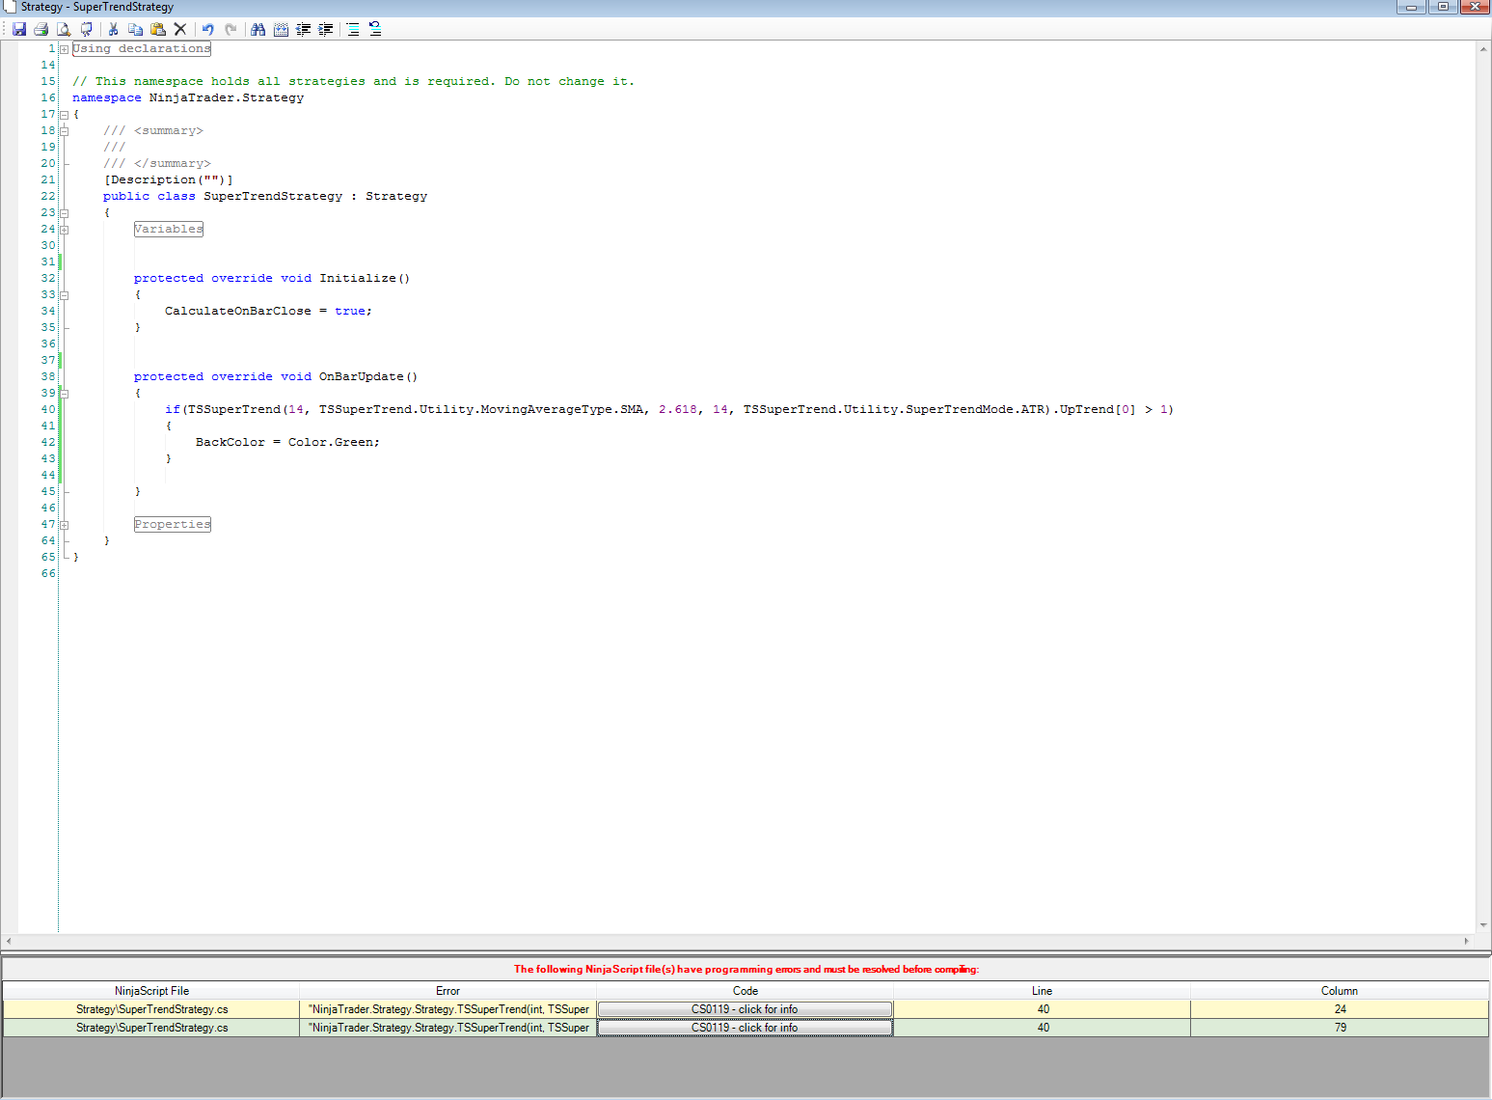
Task: Click the Undo arrow icon
Action: tap(207, 29)
